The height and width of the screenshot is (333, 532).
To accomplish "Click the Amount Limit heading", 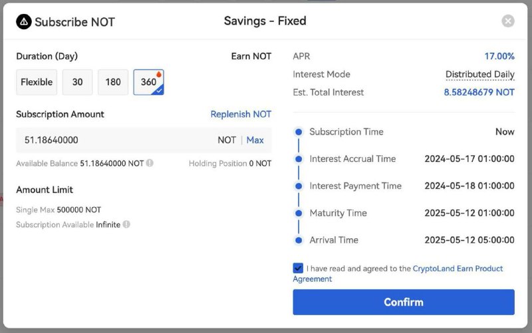I will pyautogui.click(x=45, y=190).
